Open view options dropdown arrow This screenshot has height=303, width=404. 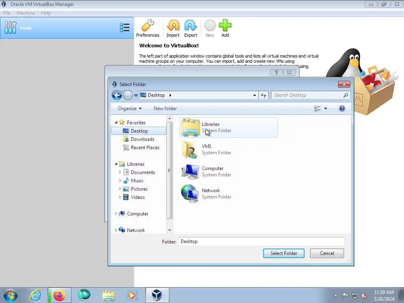(x=325, y=108)
